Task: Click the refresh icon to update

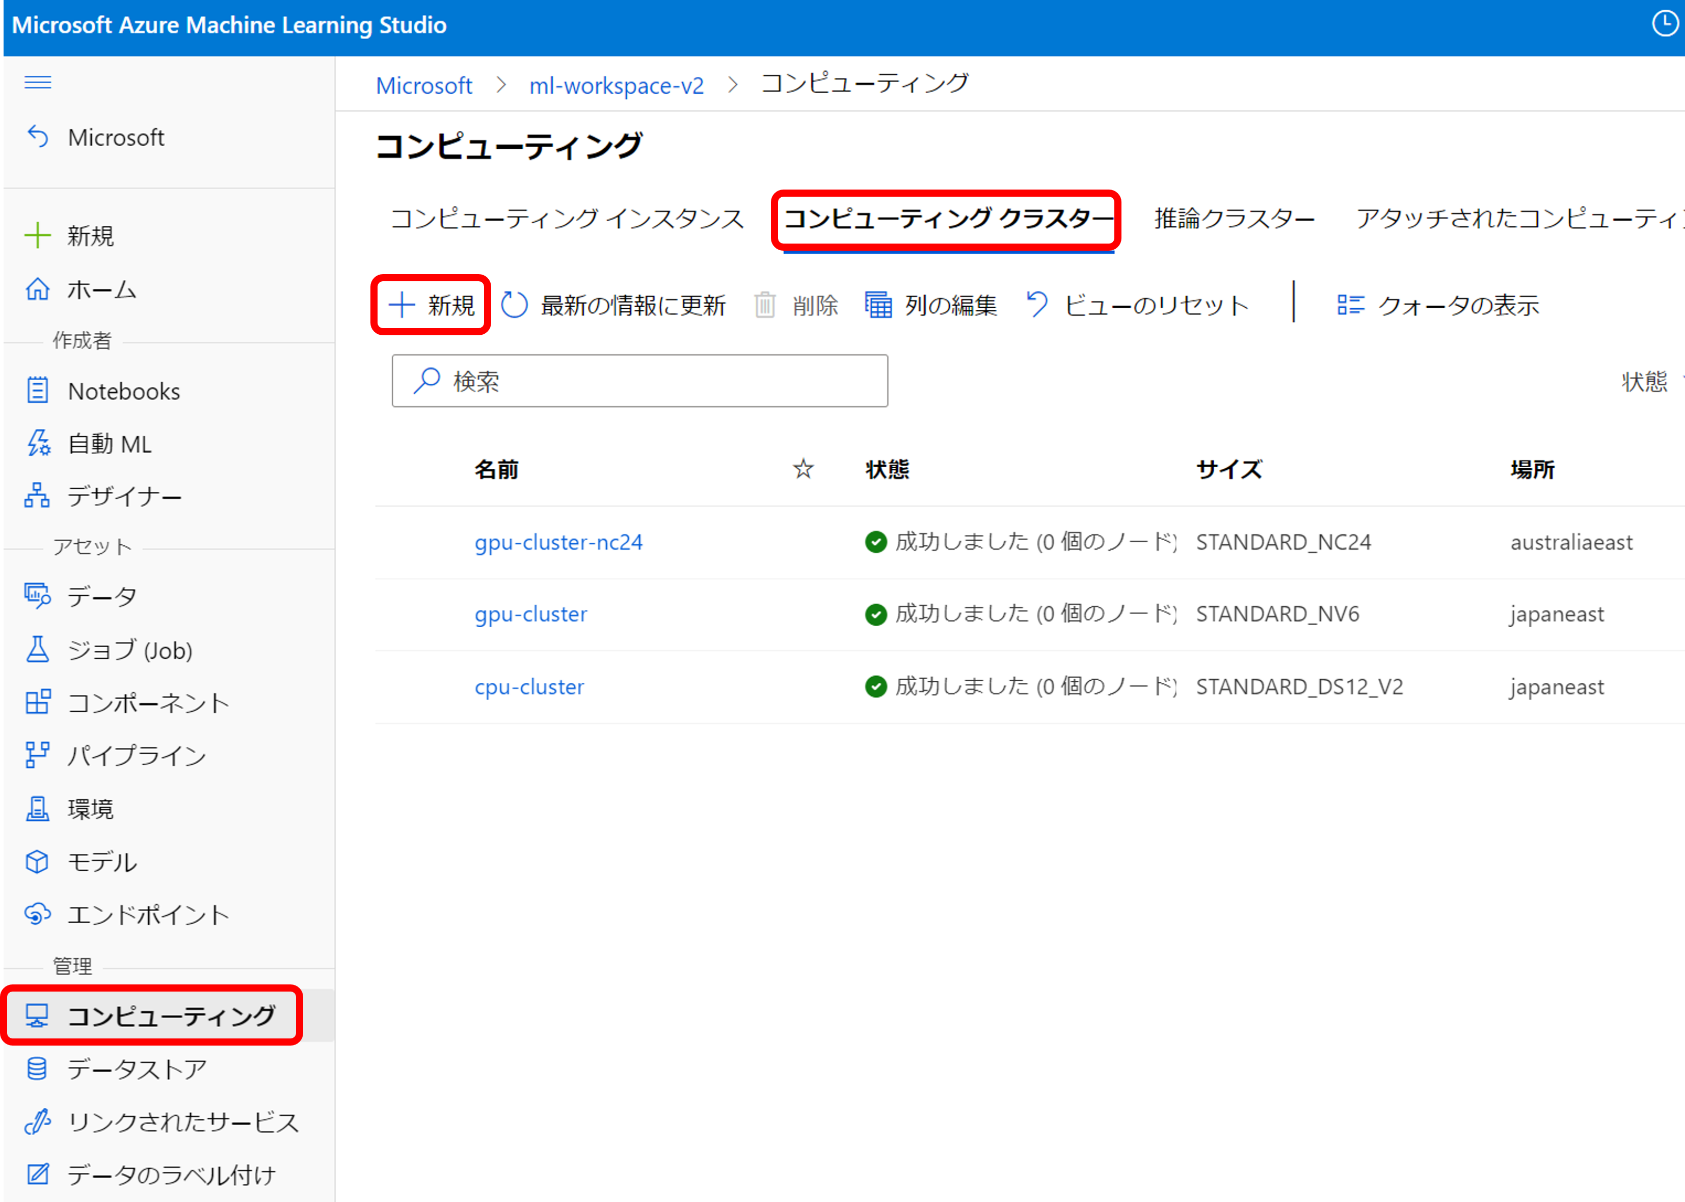Action: (514, 304)
